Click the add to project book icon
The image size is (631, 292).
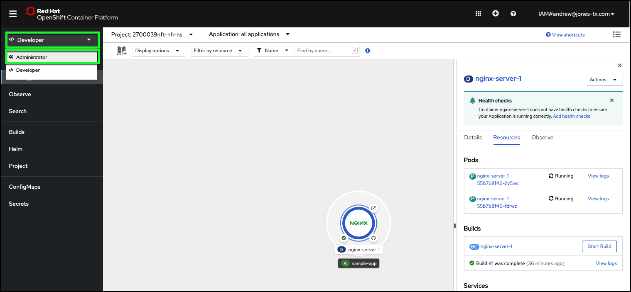point(121,51)
